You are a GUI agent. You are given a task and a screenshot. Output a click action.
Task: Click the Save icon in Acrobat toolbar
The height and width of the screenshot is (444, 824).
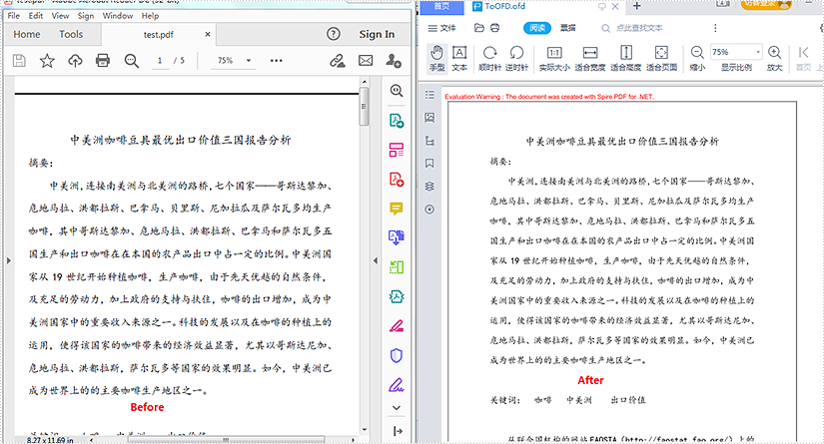click(x=19, y=60)
